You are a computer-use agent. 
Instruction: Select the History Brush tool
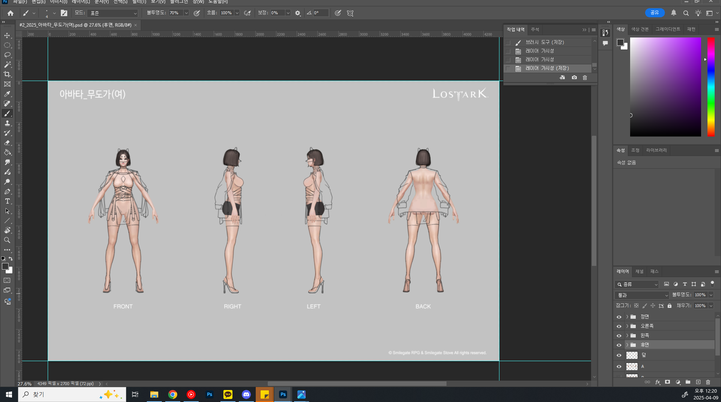[x=7, y=133]
